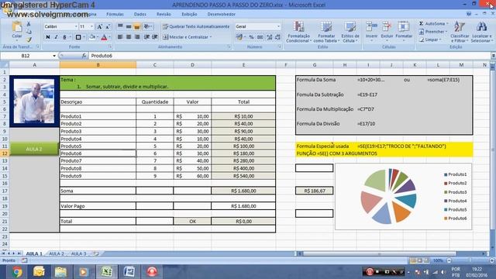
Task: Toggle center text horizontally
Action: [129, 37]
